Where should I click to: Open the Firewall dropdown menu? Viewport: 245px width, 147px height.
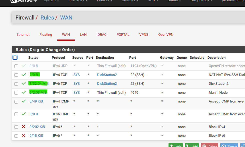click(x=105, y=1)
